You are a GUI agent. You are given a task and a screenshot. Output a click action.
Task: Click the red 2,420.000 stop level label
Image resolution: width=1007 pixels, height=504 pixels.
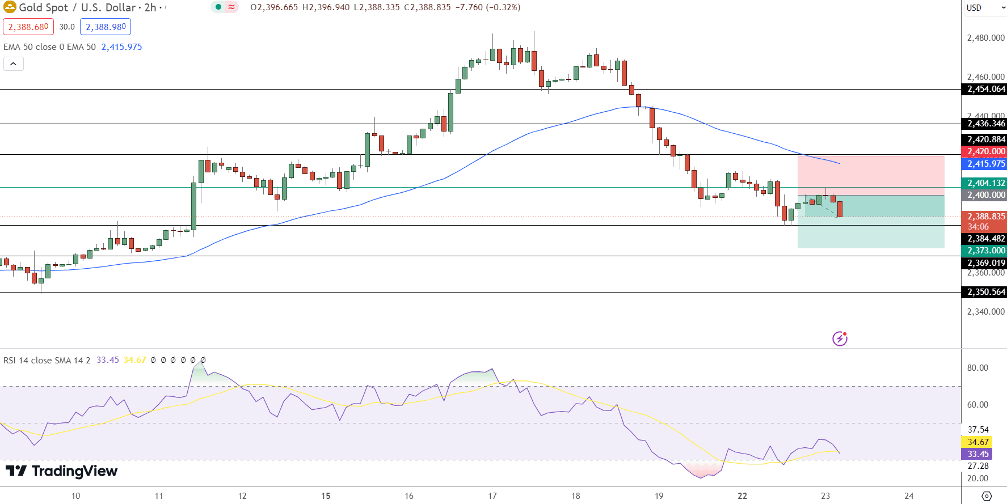(984, 151)
